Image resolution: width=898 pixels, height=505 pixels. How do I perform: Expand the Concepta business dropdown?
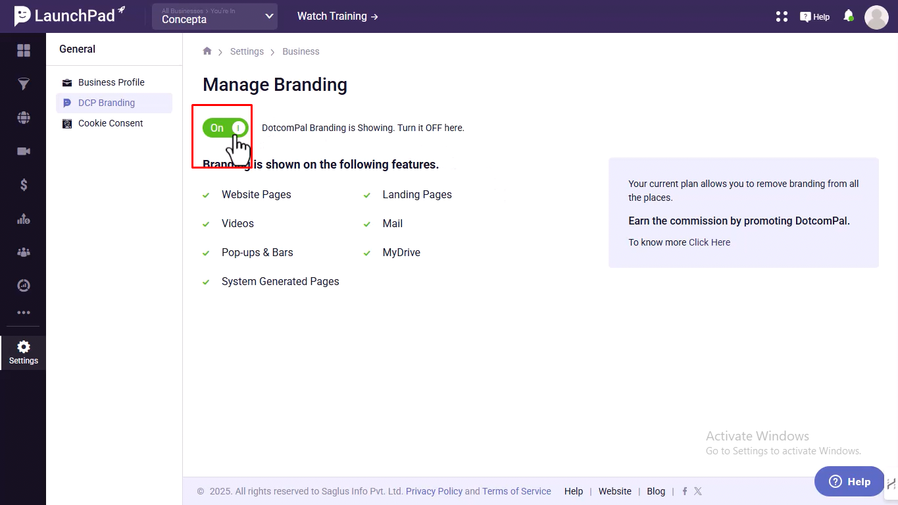[x=214, y=16]
